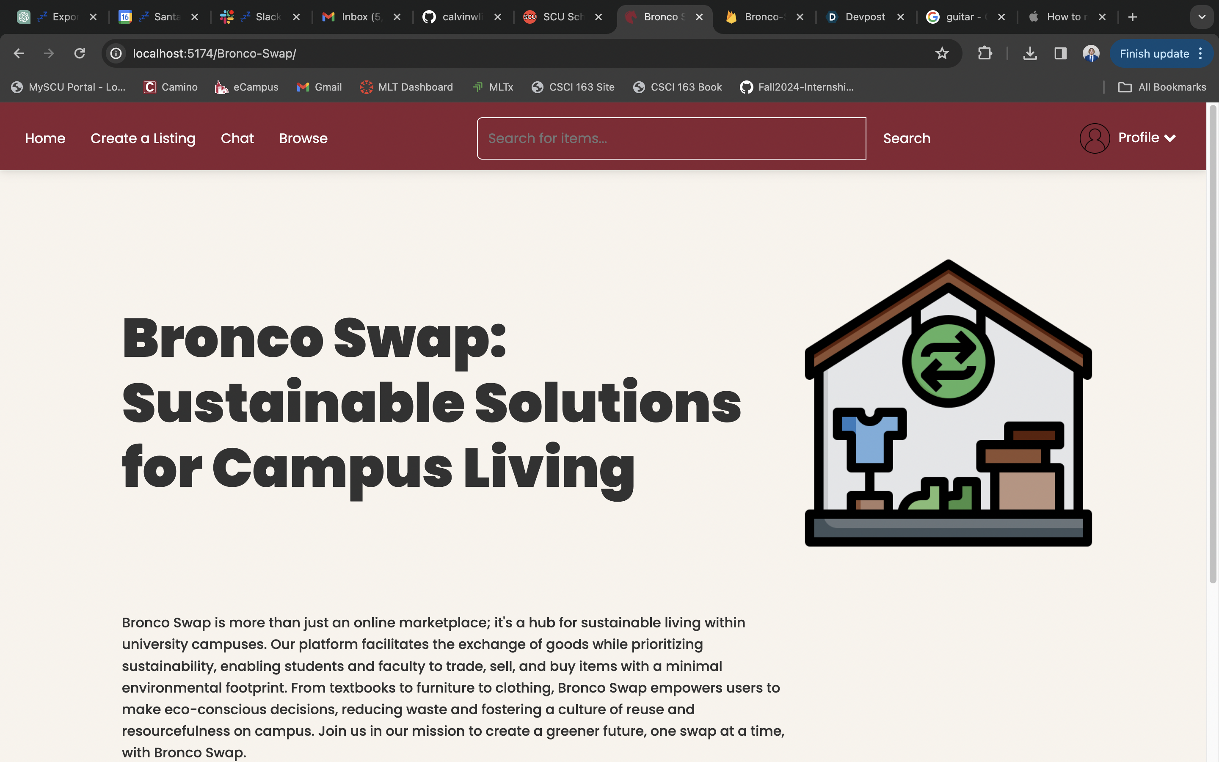Expand the Profile dropdown chevron
This screenshot has width=1219, height=762.
pyautogui.click(x=1170, y=138)
